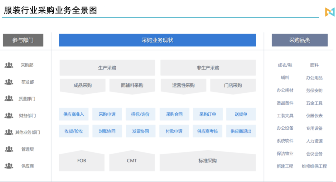Click the FOB box
Viewport: 336px width, 182px height.
[x=82, y=161]
